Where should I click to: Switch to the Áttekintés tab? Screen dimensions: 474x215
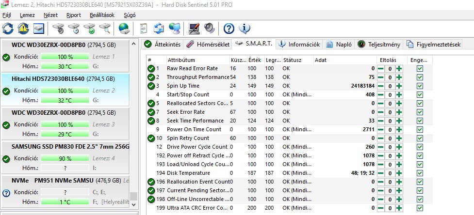tap(163, 45)
